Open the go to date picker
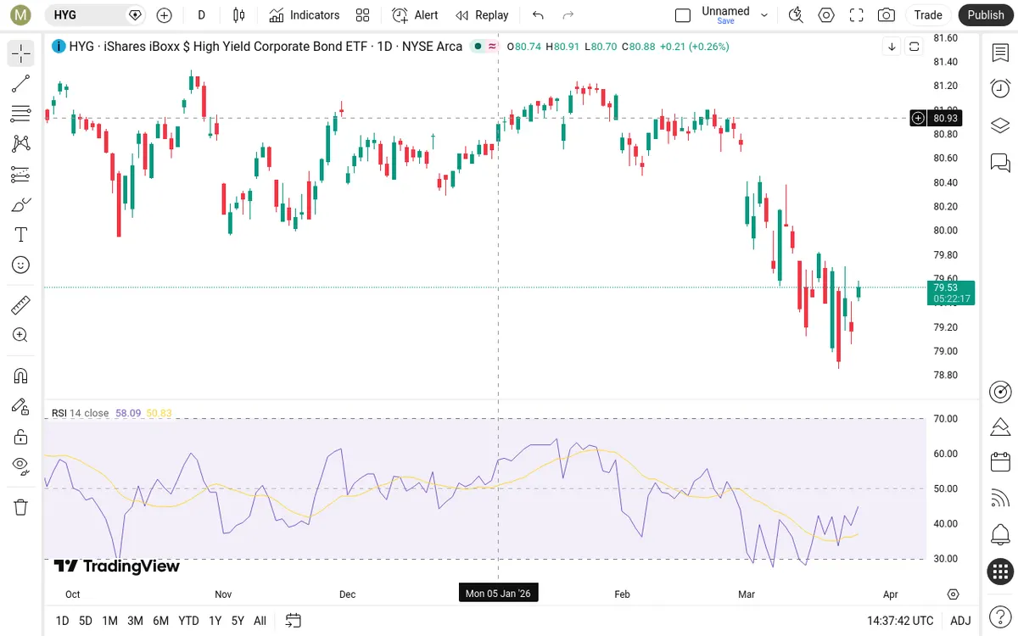The height and width of the screenshot is (636, 1018). pos(294,621)
